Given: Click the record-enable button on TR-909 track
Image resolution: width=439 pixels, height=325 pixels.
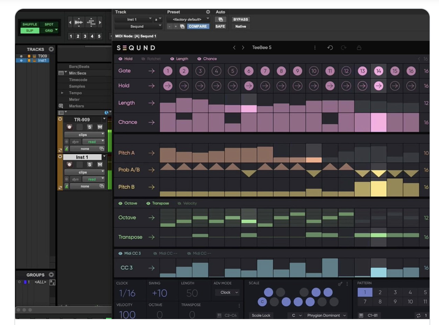Looking at the screenshot, I should coord(69,127).
